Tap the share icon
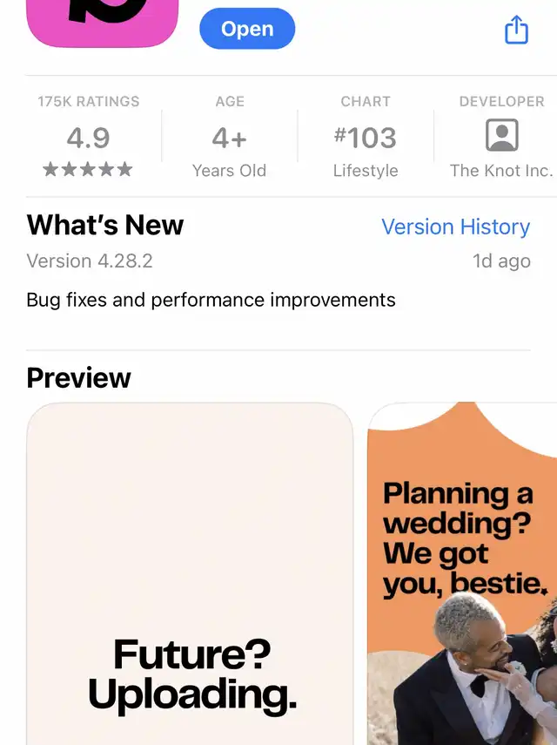Image resolution: width=557 pixels, height=745 pixels. [x=516, y=30]
